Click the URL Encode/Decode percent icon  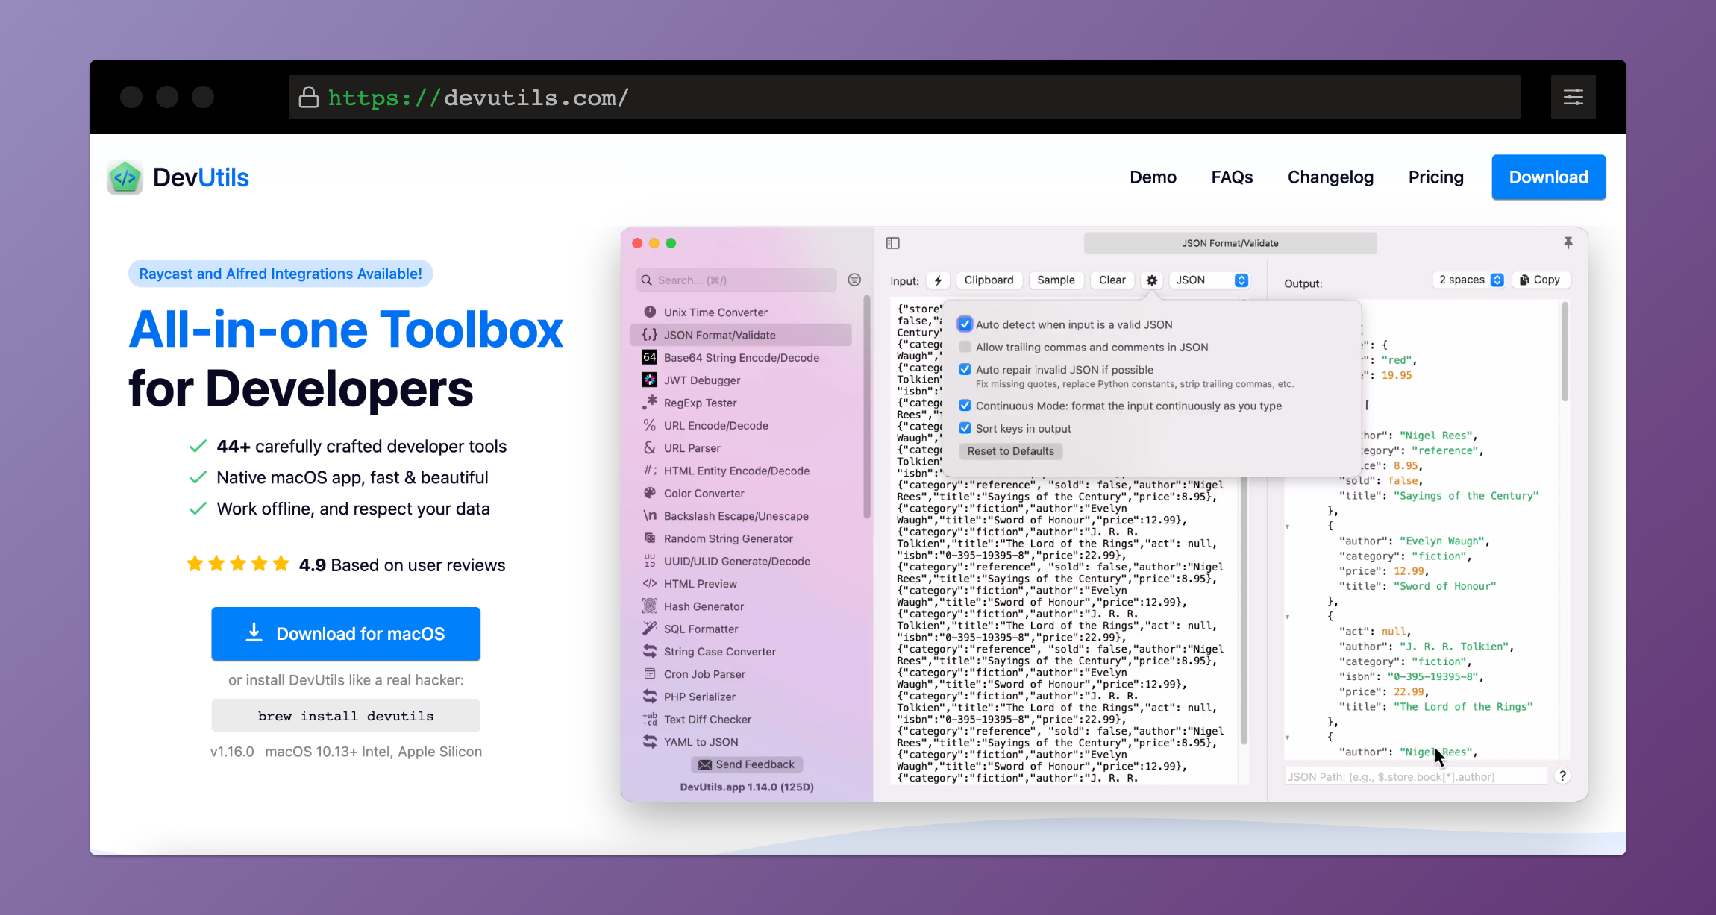pos(650,425)
